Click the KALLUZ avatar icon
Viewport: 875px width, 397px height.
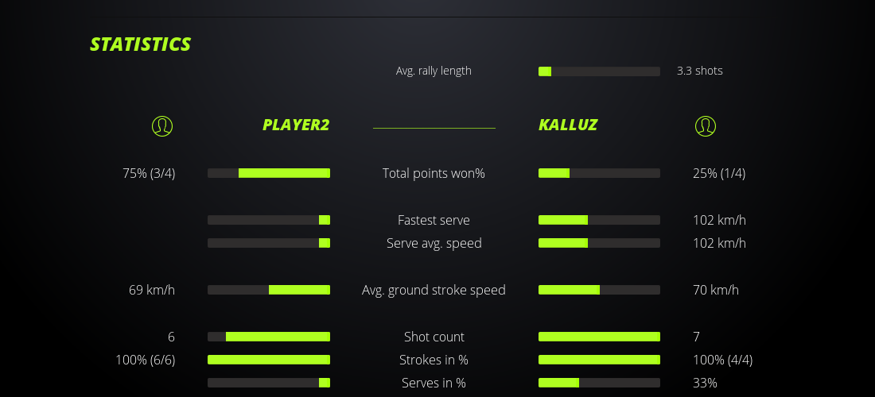pos(705,125)
